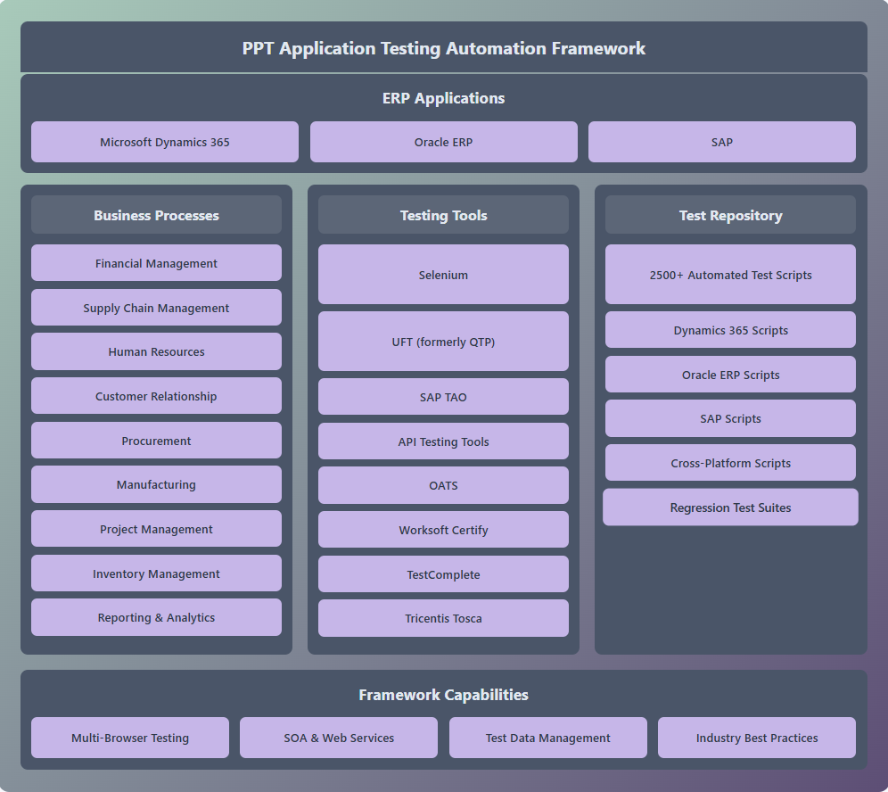Image resolution: width=888 pixels, height=792 pixels.
Task: Click Dynamics 365 Scripts
Action: tap(730, 330)
